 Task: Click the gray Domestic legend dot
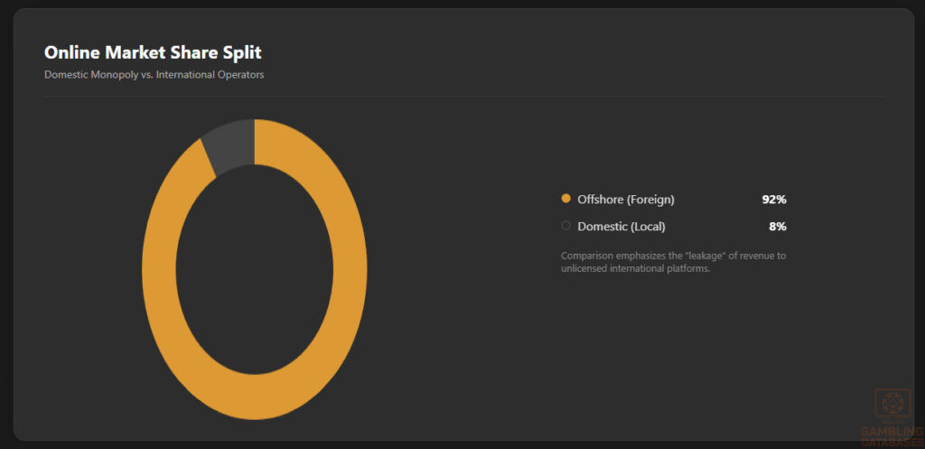[x=565, y=225]
